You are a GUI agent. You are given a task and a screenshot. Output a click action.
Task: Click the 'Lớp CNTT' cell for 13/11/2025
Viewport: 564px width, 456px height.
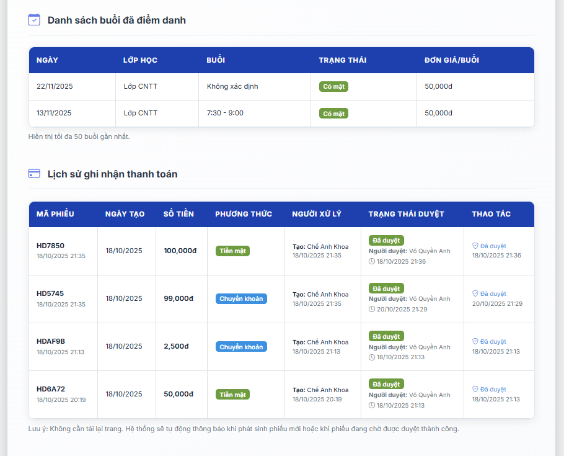[140, 113]
